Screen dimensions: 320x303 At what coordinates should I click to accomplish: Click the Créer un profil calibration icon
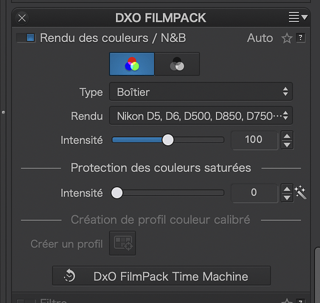tap(122, 243)
